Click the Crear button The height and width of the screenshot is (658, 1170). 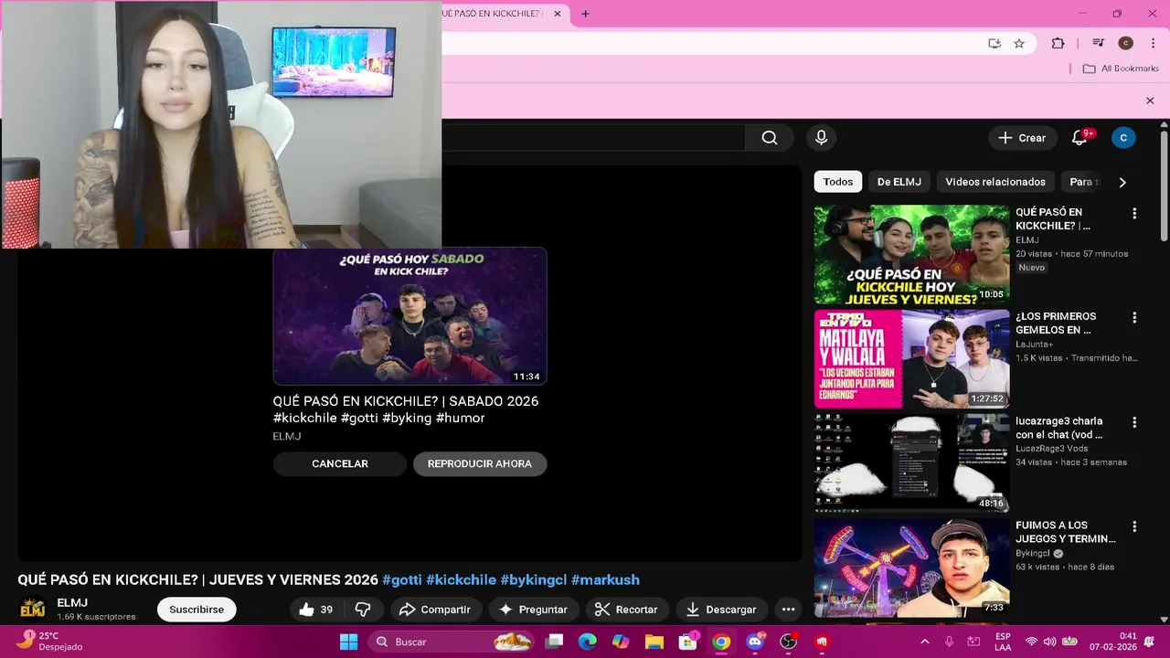tap(1022, 138)
